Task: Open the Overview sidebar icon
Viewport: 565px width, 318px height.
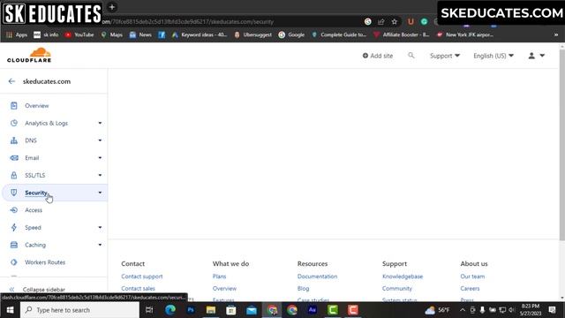Action: pos(14,106)
